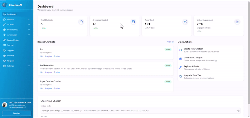Open Analytics for Real Estate Bot

[48, 72]
